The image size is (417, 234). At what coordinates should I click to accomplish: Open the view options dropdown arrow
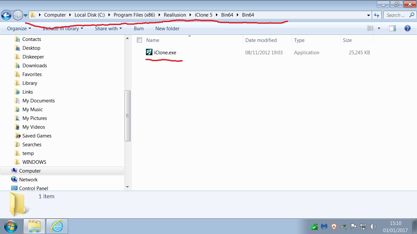379,29
